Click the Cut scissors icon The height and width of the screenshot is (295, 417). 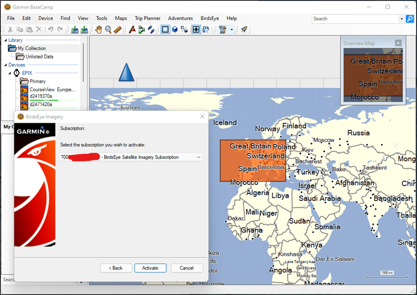click(x=10, y=30)
